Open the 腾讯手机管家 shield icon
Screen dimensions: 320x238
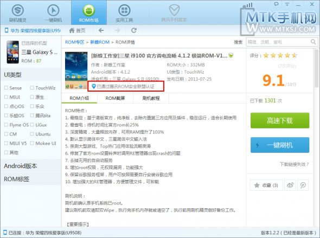click(174, 10)
